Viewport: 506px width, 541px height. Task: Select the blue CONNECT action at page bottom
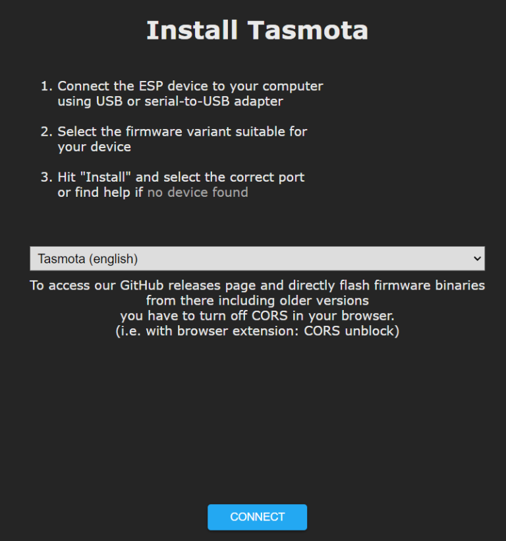click(x=257, y=517)
